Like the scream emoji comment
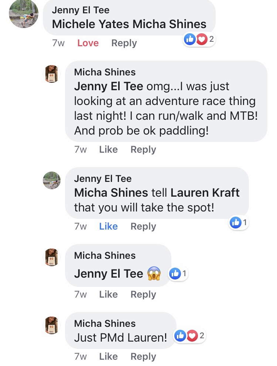This screenshot has width=277, height=366. pyautogui.click(x=108, y=295)
